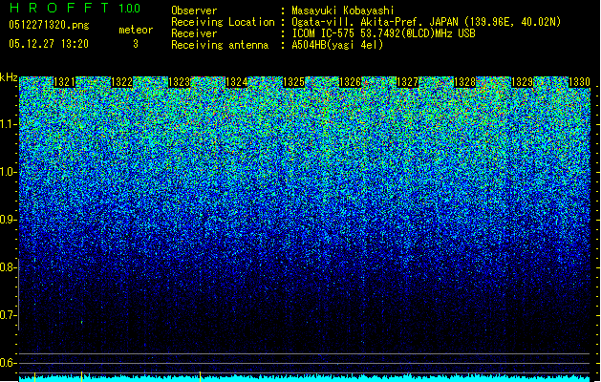Image resolution: width=601 pixels, height=382 pixels.
Task: Click the antenna value A504HB(yagi 4el)
Action: pyautogui.click(x=337, y=45)
